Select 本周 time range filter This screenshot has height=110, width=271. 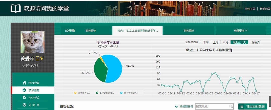tap(206, 42)
